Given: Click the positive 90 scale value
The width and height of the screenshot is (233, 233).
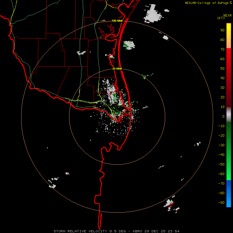Looking at the screenshot, I should coord(222,30).
